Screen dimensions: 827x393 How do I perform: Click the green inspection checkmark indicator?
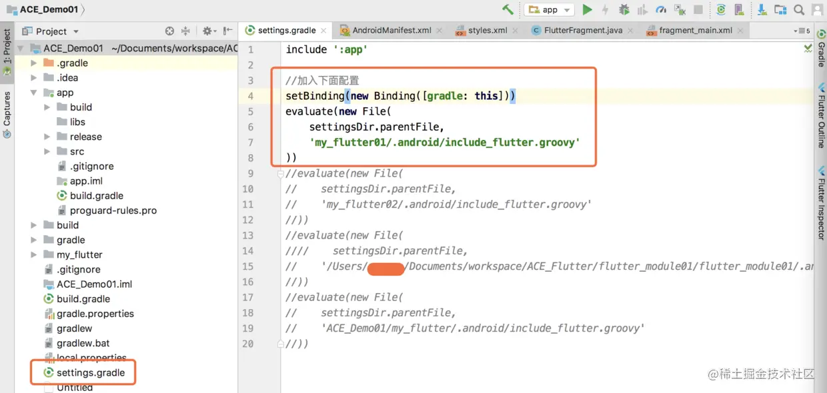pyautogui.click(x=808, y=49)
